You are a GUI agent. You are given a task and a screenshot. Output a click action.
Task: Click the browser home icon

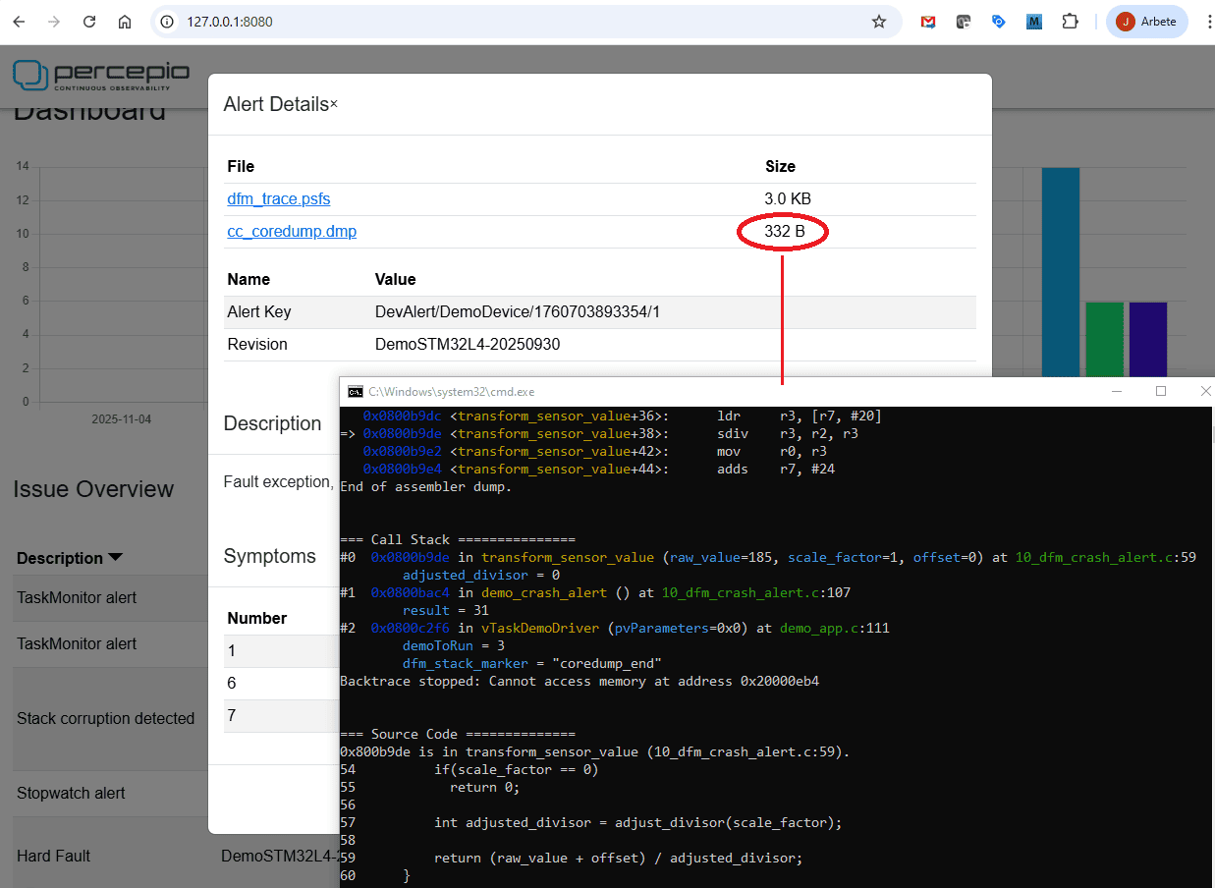tap(124, 22)
